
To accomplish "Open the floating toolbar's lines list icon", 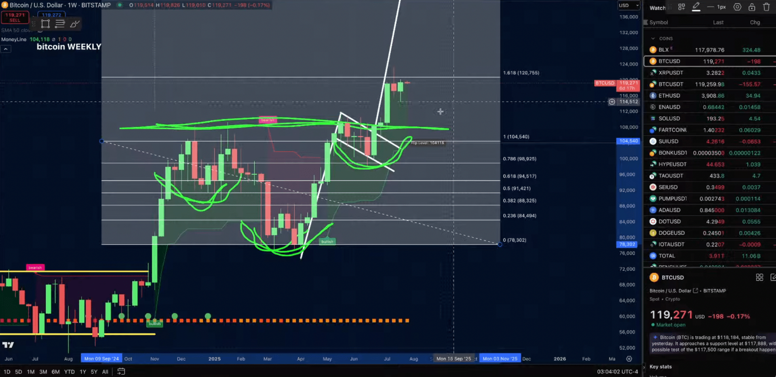I will (60, 24).
